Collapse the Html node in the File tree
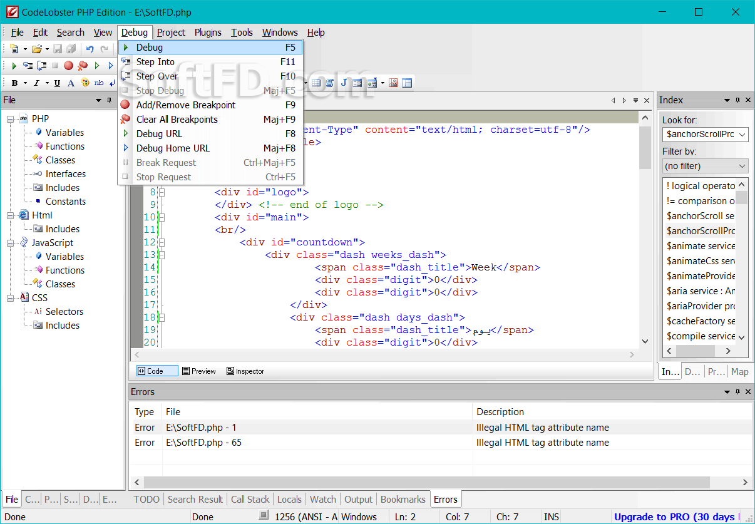Image resolution: width=755 pixels, height=524 pixels. coord(10,215)
